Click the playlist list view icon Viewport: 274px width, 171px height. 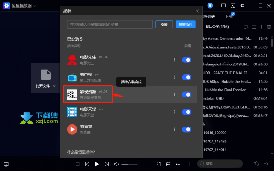coord(254,27)
